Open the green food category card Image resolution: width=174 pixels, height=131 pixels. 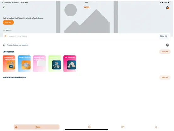tap(55, 64)
